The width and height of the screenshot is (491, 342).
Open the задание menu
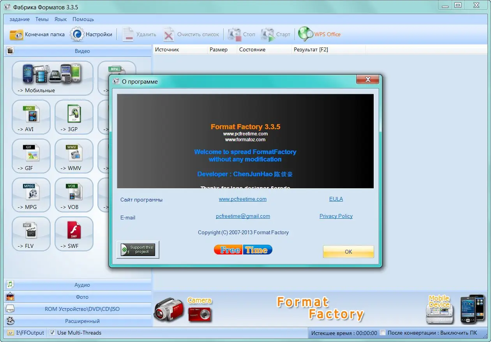[19, 19]
